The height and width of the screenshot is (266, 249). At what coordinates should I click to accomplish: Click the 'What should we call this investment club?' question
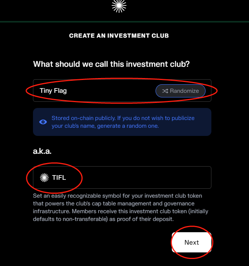[x=111, y=64]
